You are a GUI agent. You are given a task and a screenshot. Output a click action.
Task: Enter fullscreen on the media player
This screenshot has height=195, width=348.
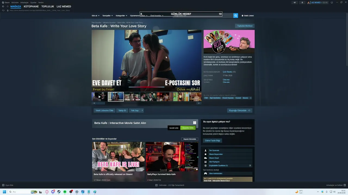(x=198, y=89)
